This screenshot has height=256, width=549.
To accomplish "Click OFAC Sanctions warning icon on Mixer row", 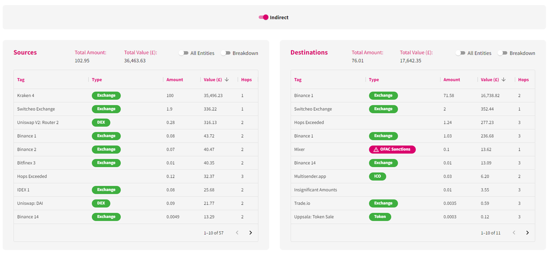I will point(376,149).
